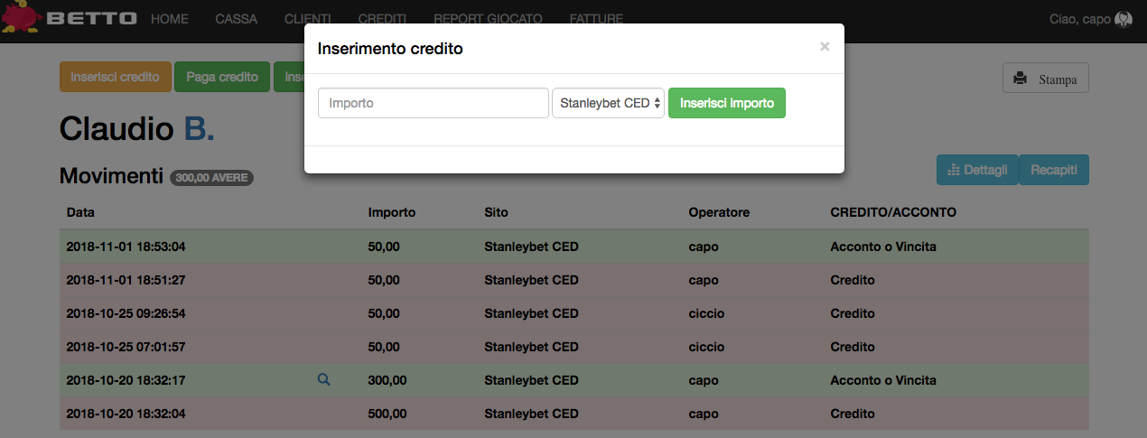The height and width of the screenshot is (438, 1147).
Task: Click the Betto logo icon
Action: (x=20, y=19)
